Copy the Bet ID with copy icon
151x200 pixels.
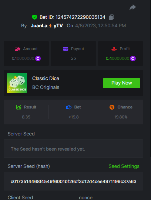pos(111,17)
